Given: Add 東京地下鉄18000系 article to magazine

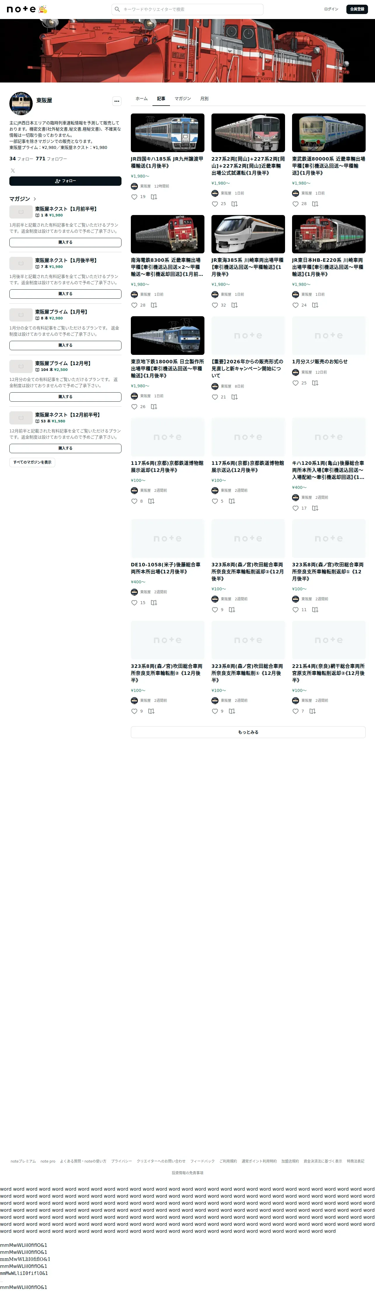Looking at the screenshot, I should tap(154, 407).
